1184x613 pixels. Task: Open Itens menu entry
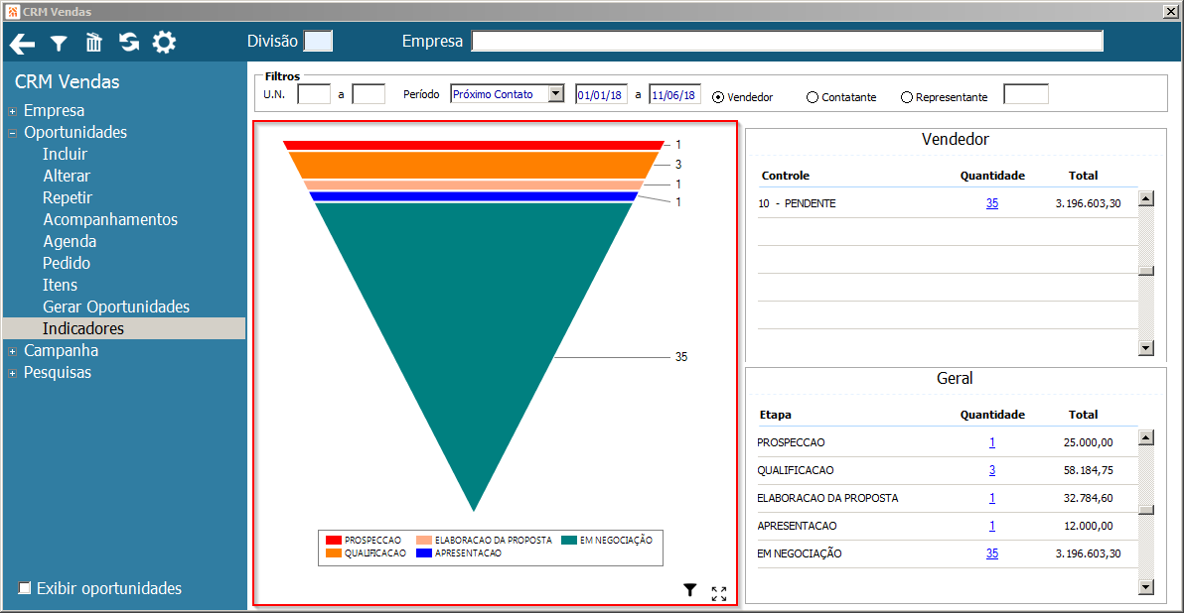coord(60,285)
